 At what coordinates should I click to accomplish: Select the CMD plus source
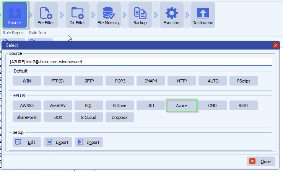[x=213, y=105]
